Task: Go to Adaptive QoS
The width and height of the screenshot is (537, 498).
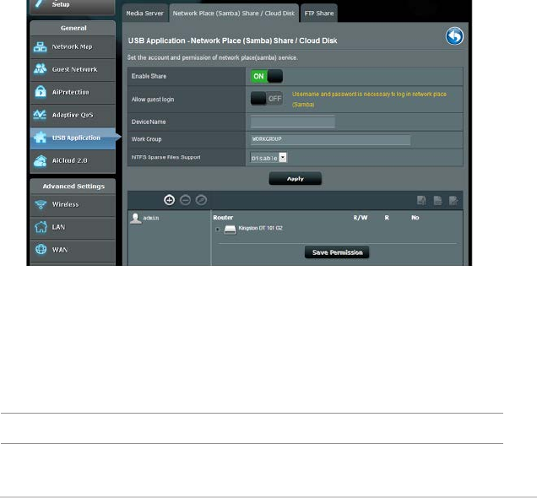Action: pos(73,115)
